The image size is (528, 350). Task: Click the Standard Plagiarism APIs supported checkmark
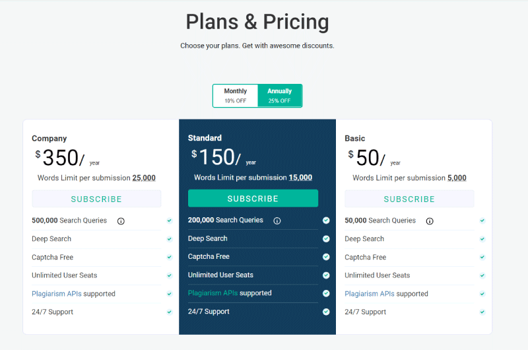pos(326,293)
